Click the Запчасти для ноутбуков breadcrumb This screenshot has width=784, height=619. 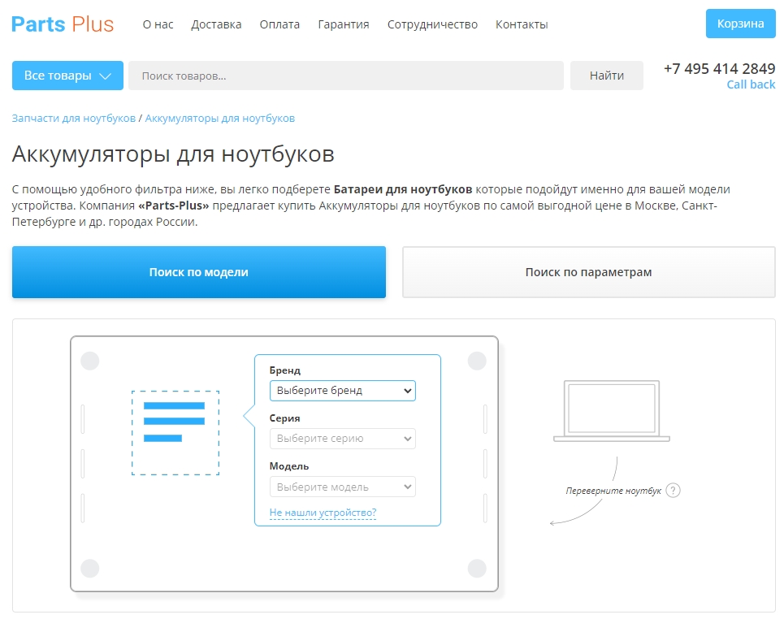(74, 119)
